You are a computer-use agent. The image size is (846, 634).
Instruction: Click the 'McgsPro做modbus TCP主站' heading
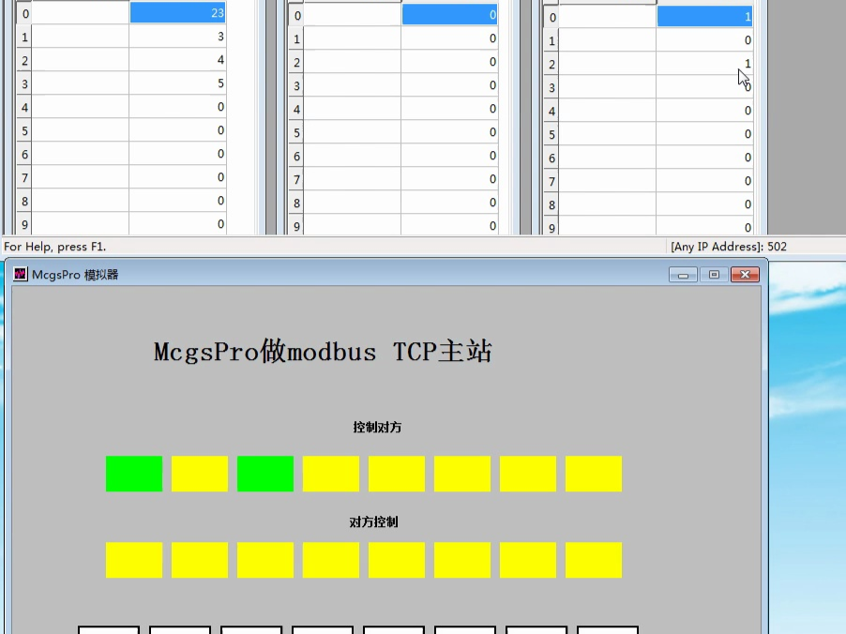click(323, 352)
